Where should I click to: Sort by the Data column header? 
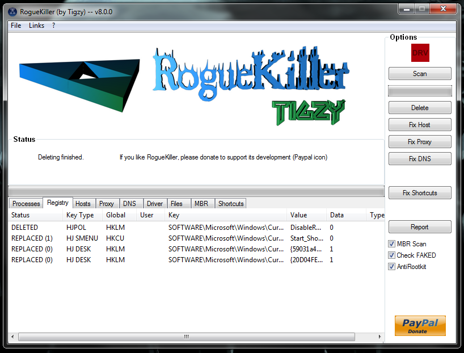click(x=346, y=215)
